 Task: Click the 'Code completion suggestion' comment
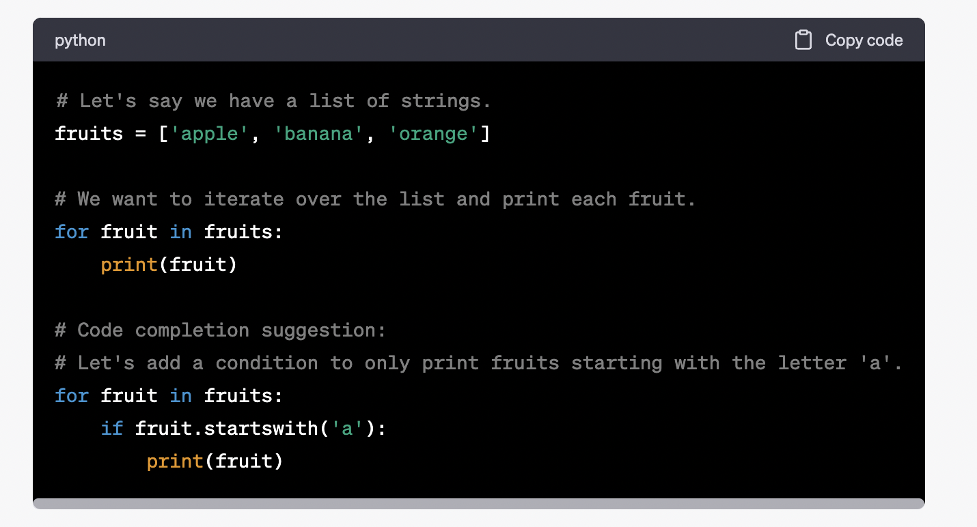point(221,330)
